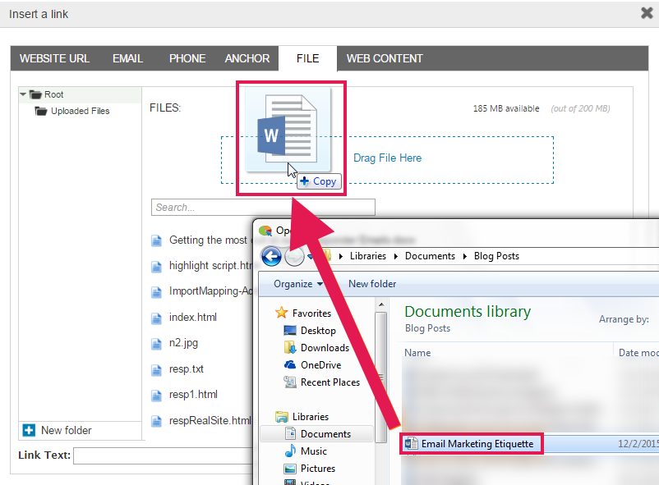Click the OneDrive cloud icon
Viewport: 659px width, 485px height.
(290, 364)
